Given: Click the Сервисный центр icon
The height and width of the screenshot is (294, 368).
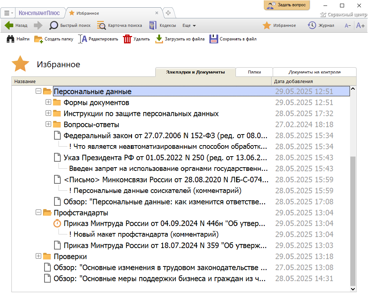Looking at the screenshot, I should (323, 15).
